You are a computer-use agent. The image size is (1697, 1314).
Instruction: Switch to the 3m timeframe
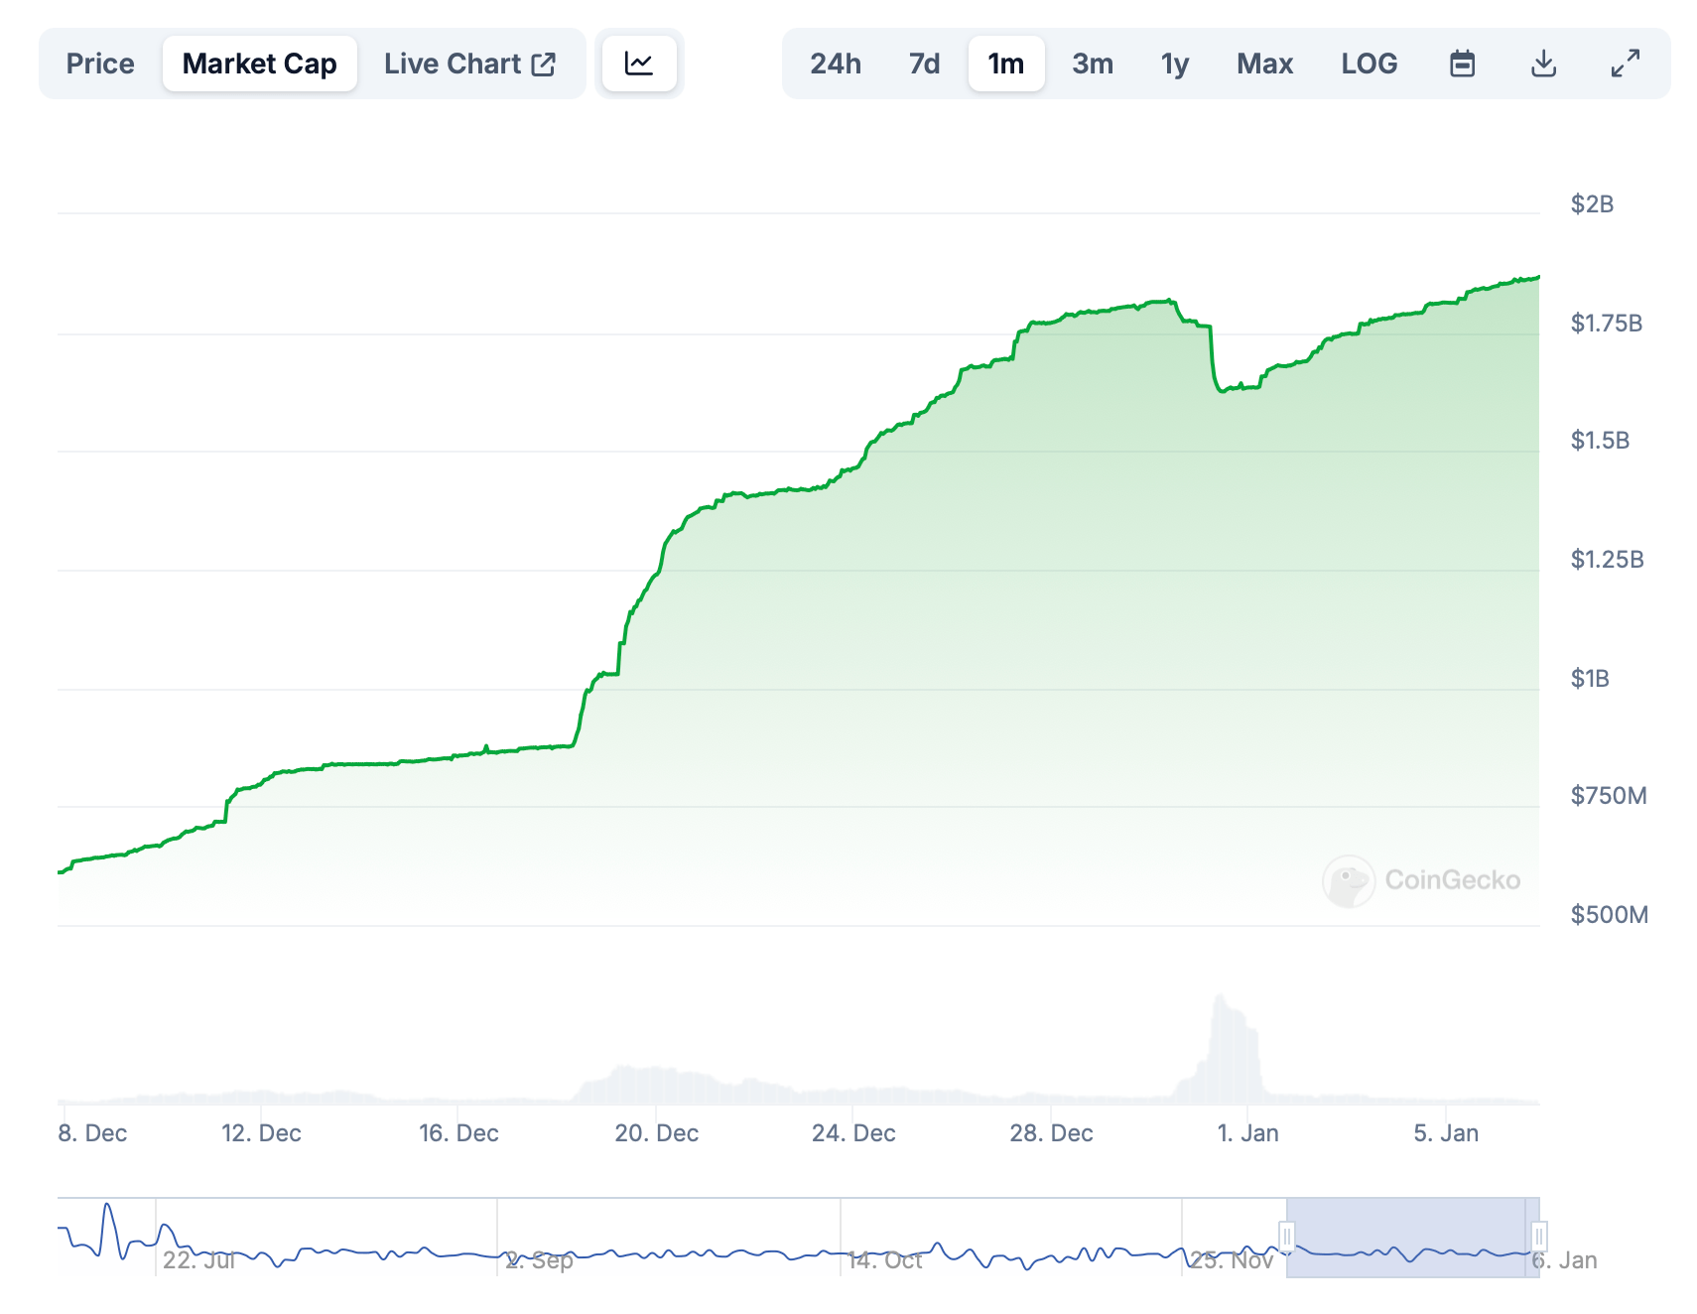[1092, 63]
